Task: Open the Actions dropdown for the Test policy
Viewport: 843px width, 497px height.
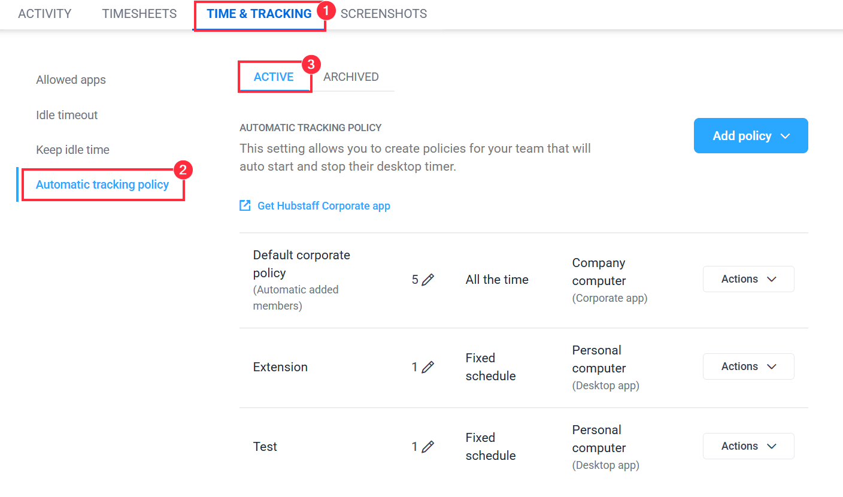Action: pos(748,446)
